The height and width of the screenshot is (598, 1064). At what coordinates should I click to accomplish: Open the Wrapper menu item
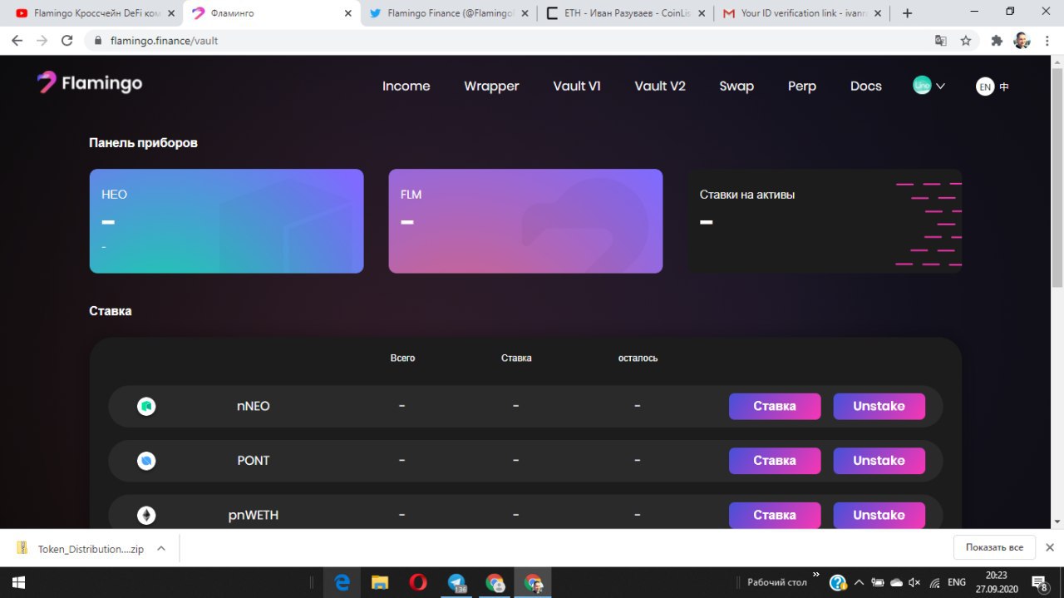click(491, 86)
